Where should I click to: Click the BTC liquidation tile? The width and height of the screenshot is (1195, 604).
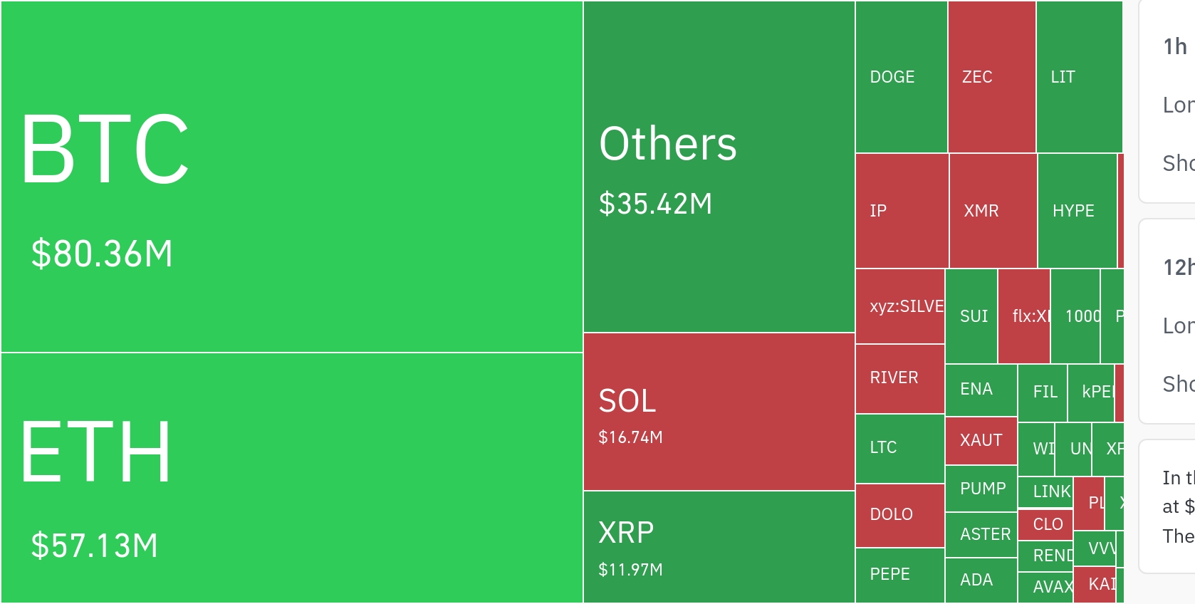(x=292, y=177)
